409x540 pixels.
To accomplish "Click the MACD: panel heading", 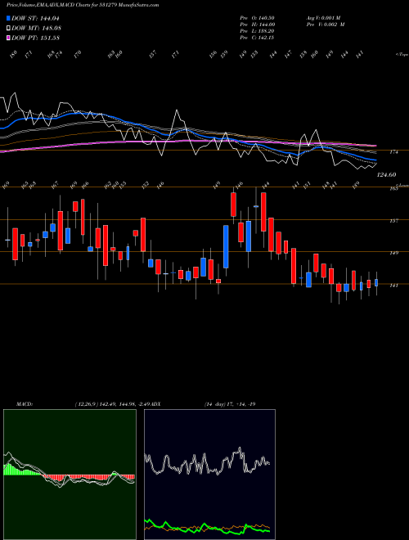I will click(24, 404).
